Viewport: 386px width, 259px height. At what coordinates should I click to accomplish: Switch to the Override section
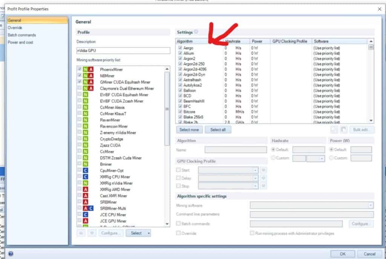tap(15, 28)
